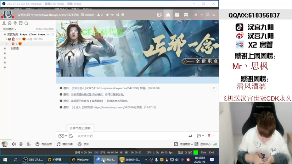This screenshot has height=164, width=292.
Task: Click the tray volume speaker icon
Action: 177,160
